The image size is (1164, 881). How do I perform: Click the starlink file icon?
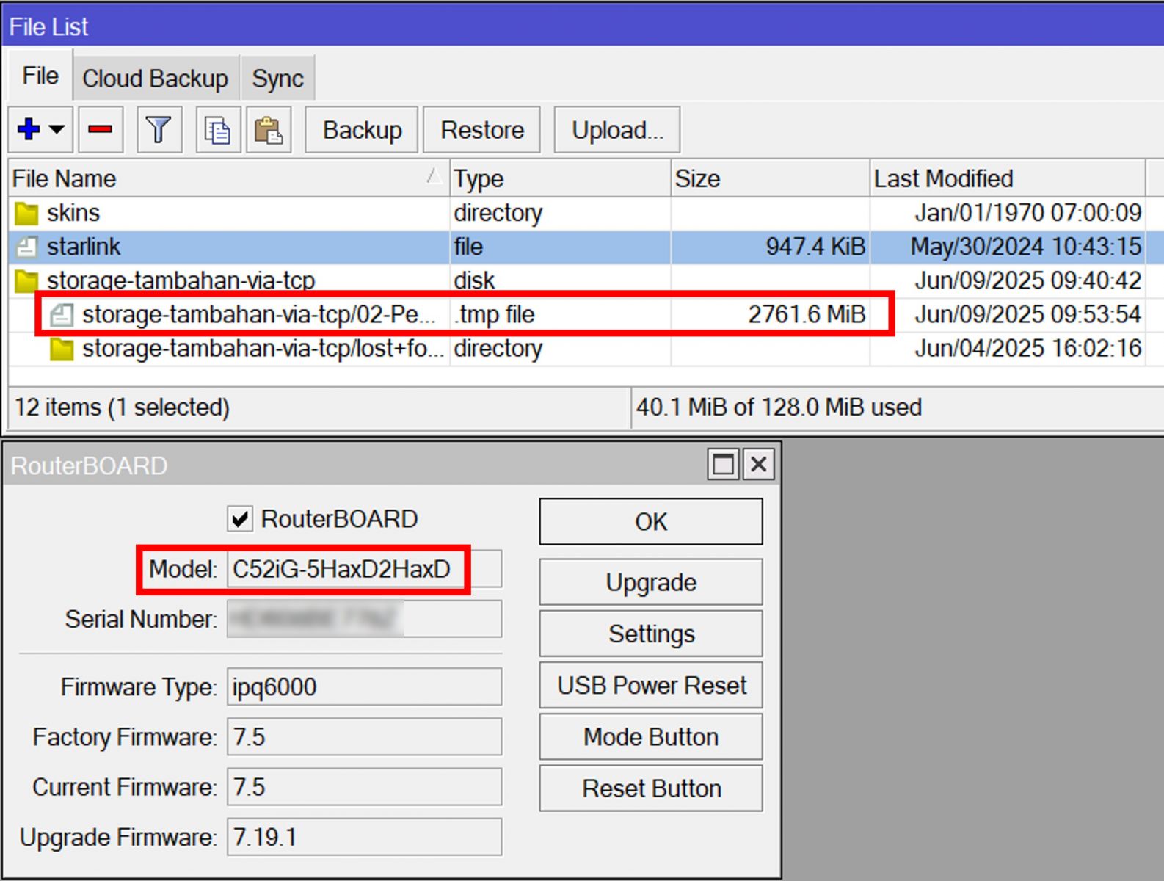click(x=26, y=247)
